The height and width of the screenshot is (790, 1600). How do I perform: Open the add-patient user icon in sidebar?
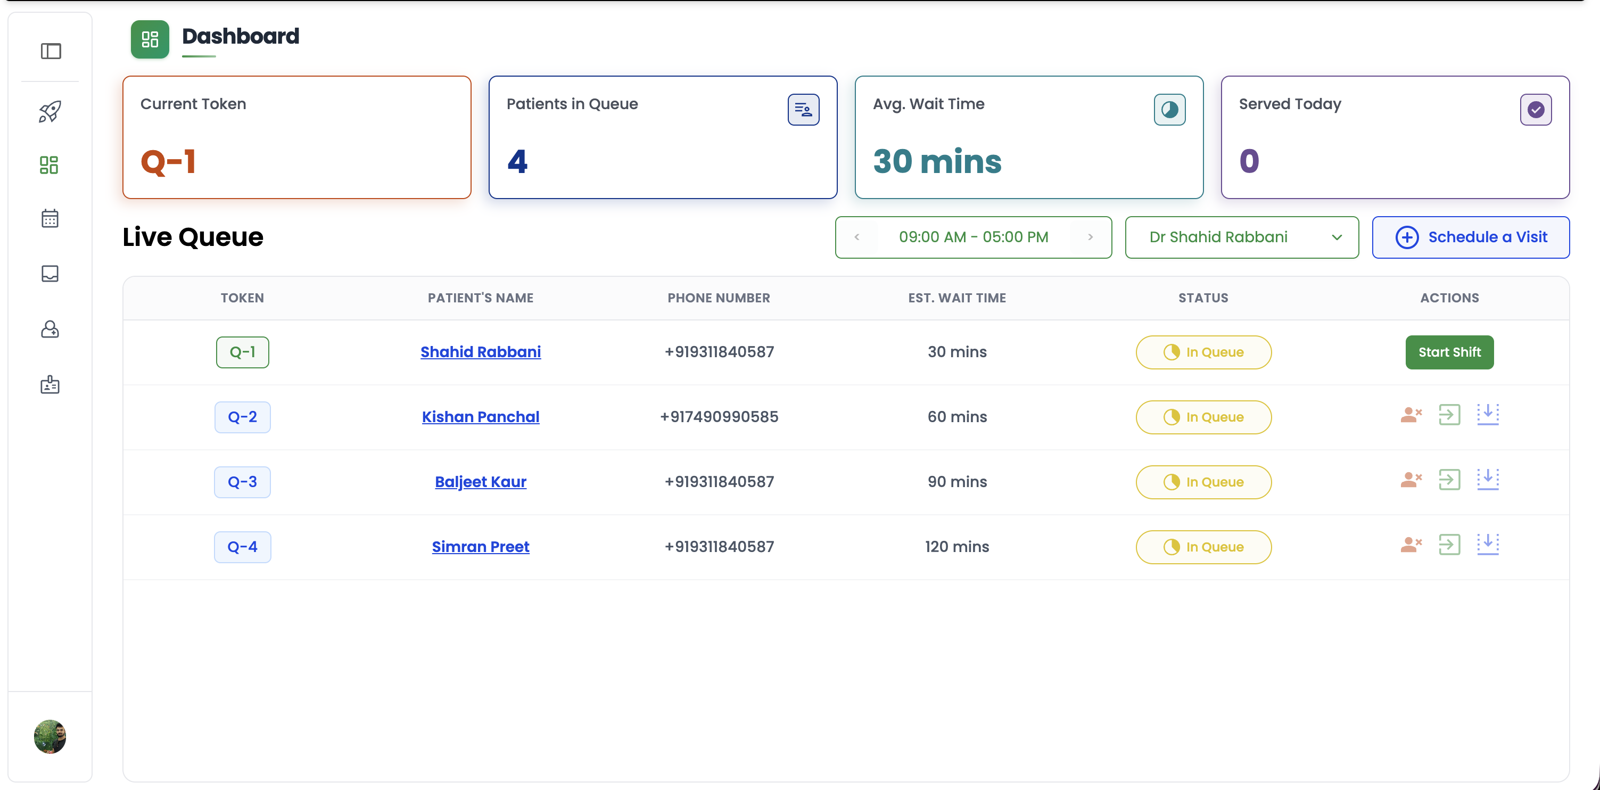click(50, 329)
